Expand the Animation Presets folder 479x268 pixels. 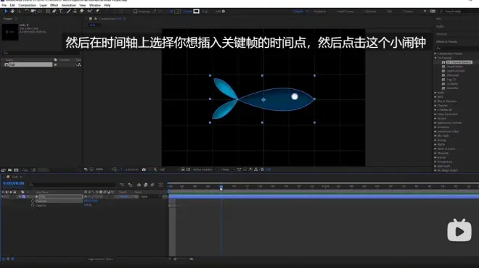435,54
